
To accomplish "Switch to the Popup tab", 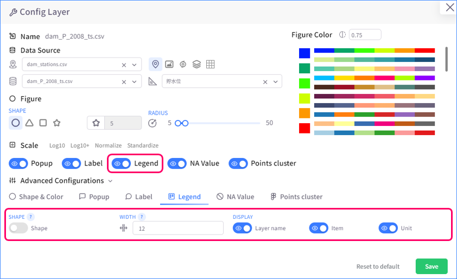I will pos(94,197).
